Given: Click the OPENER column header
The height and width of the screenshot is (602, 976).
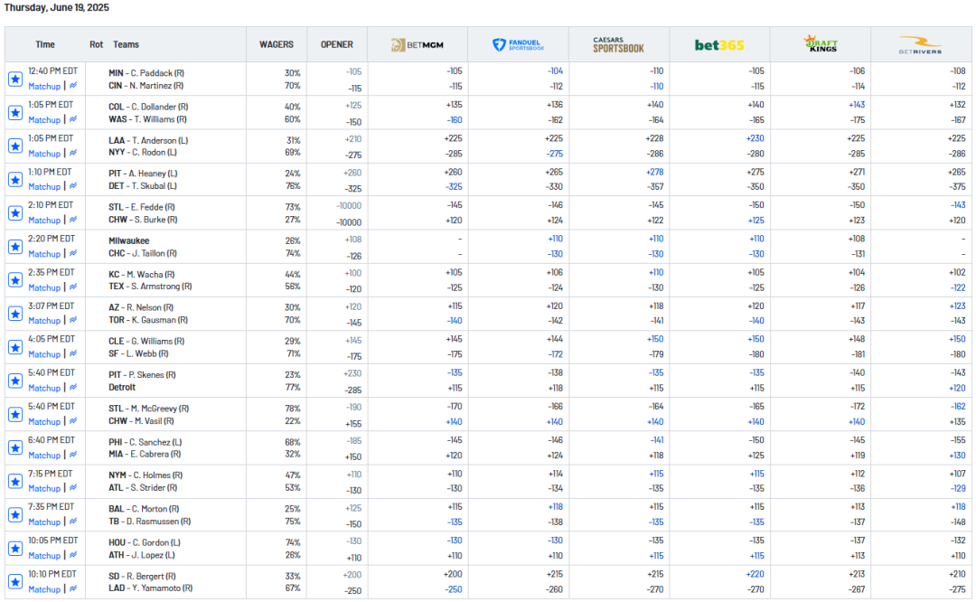Looking at the screenshot, I should 336,44.
